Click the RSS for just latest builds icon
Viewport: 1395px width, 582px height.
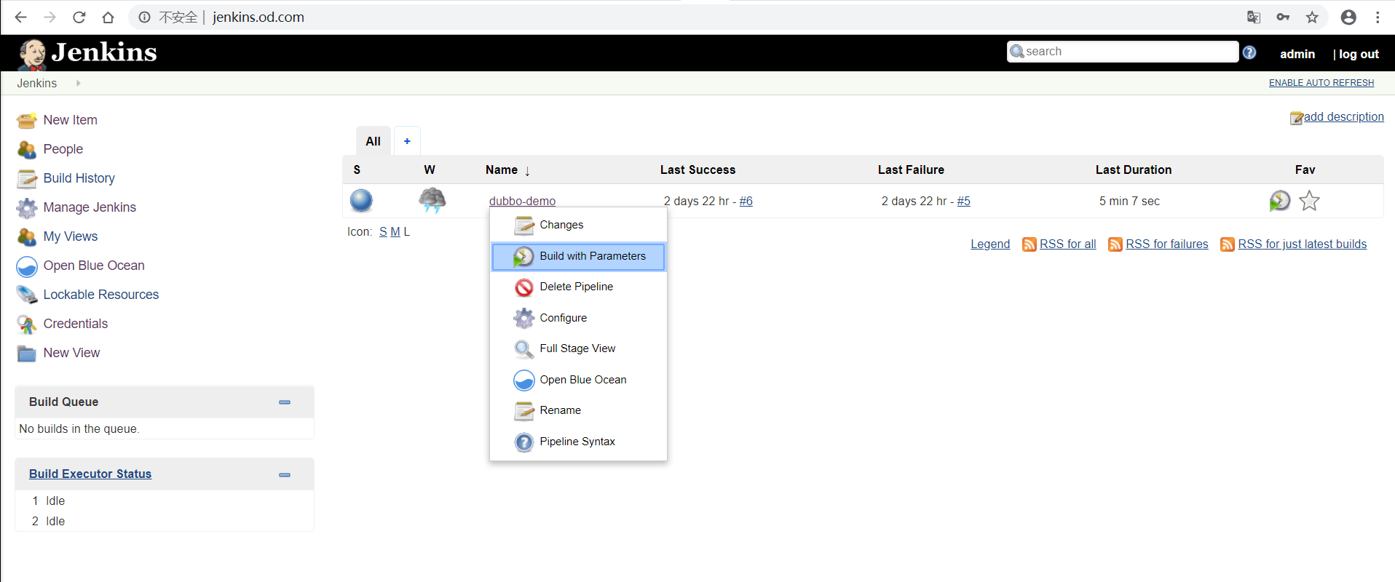coord(1228,244)
